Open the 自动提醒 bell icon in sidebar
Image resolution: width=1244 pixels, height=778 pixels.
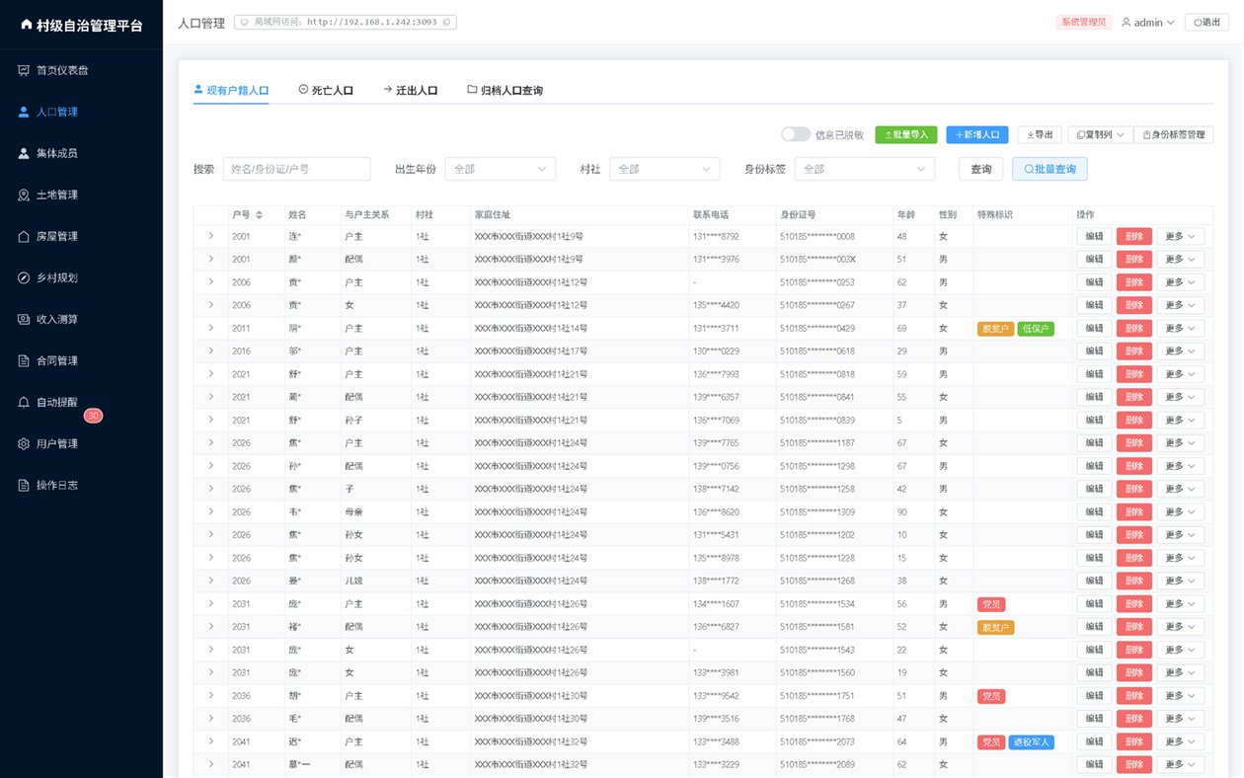point(24,402)
